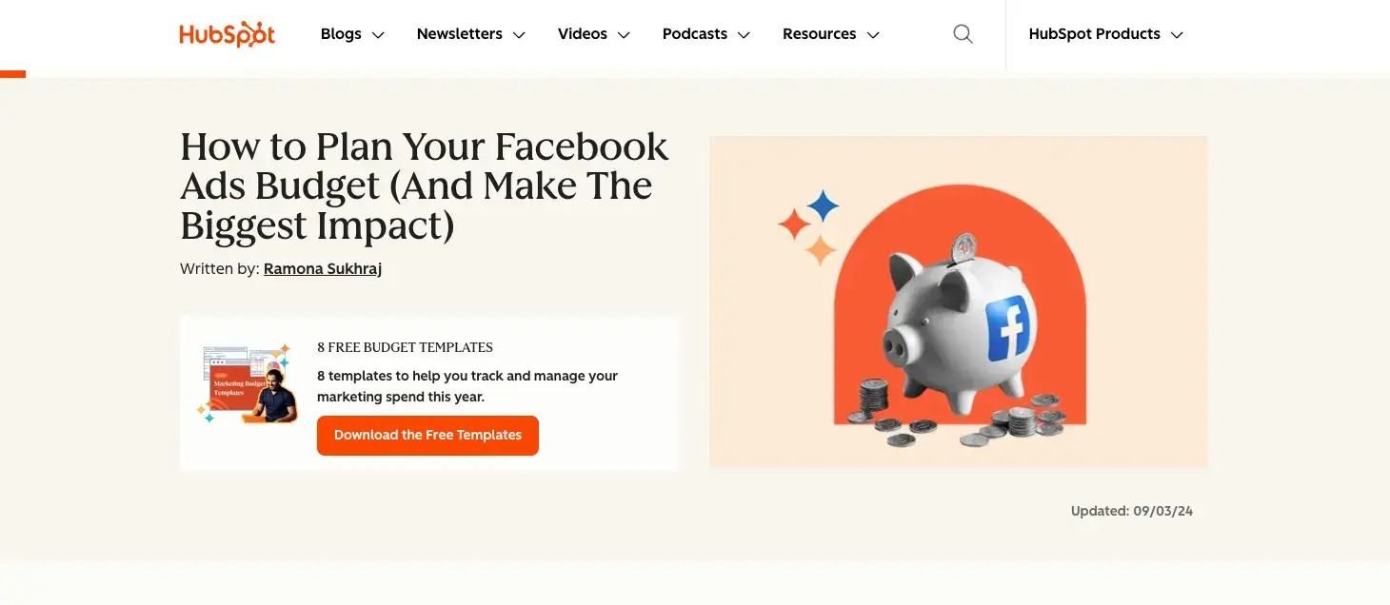Select Blogs in the navigation bar
The height and width of the screenshot is (605, 1390).
tap(340, 33)
